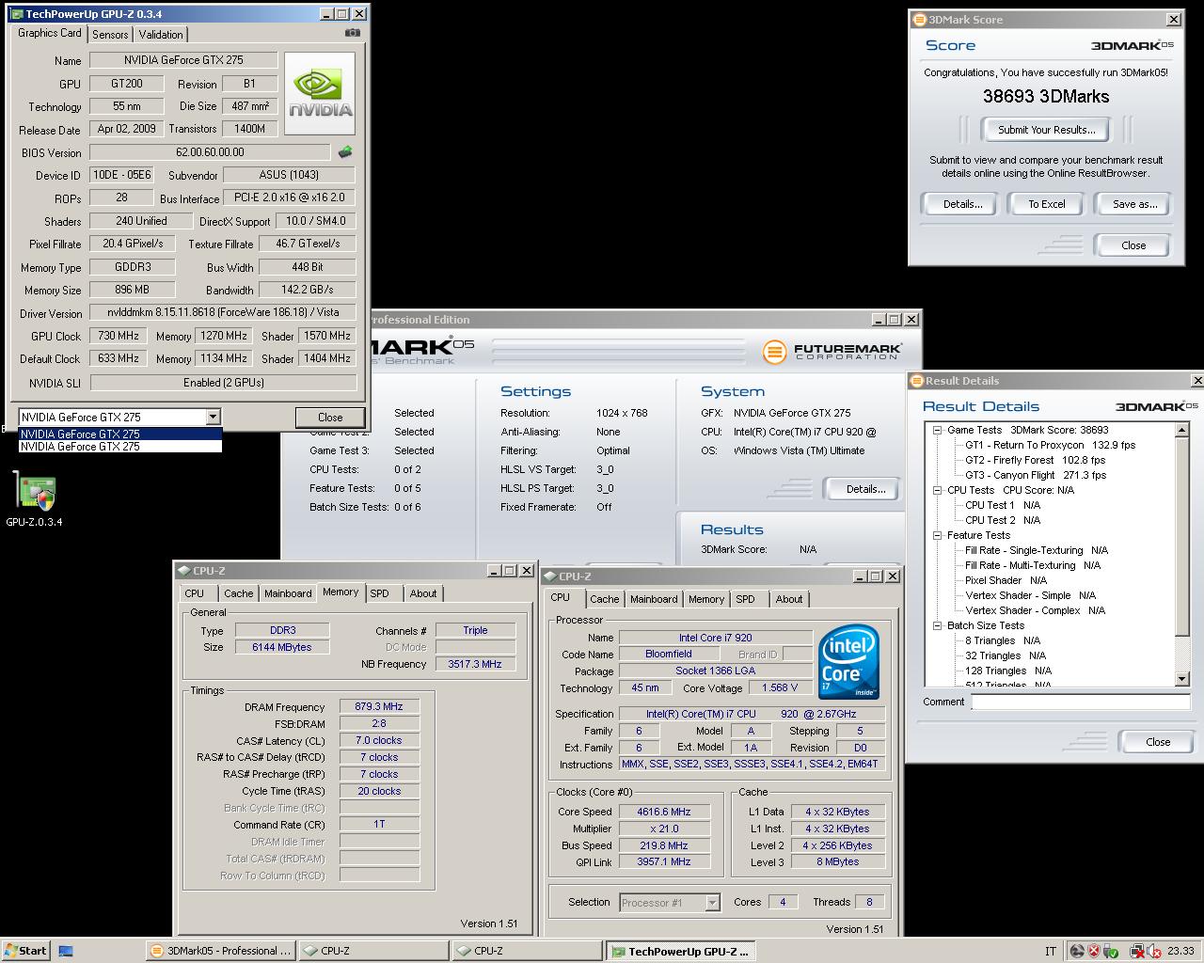
Task: Click scrollbar down arrow in Result Details
Action: tap(1182, 679)
